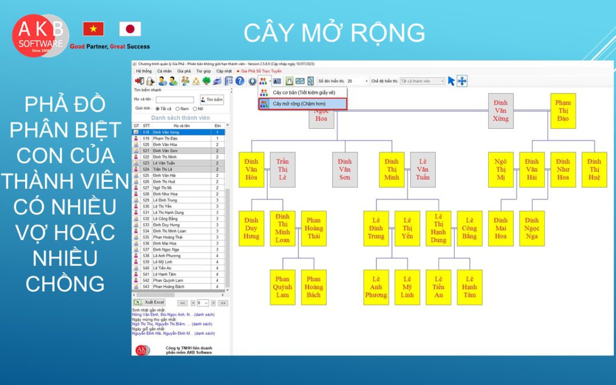Click the 'Phạm Thị Đào' tree node
Viewport: 616px width, 385px height.
click(x=563, y=111)
